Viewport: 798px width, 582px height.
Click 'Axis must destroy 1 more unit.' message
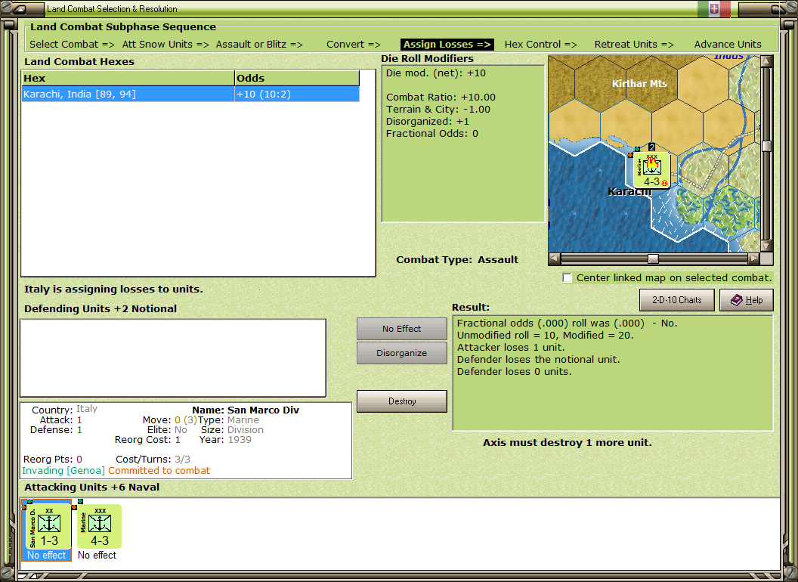click(x=568, y=442)
